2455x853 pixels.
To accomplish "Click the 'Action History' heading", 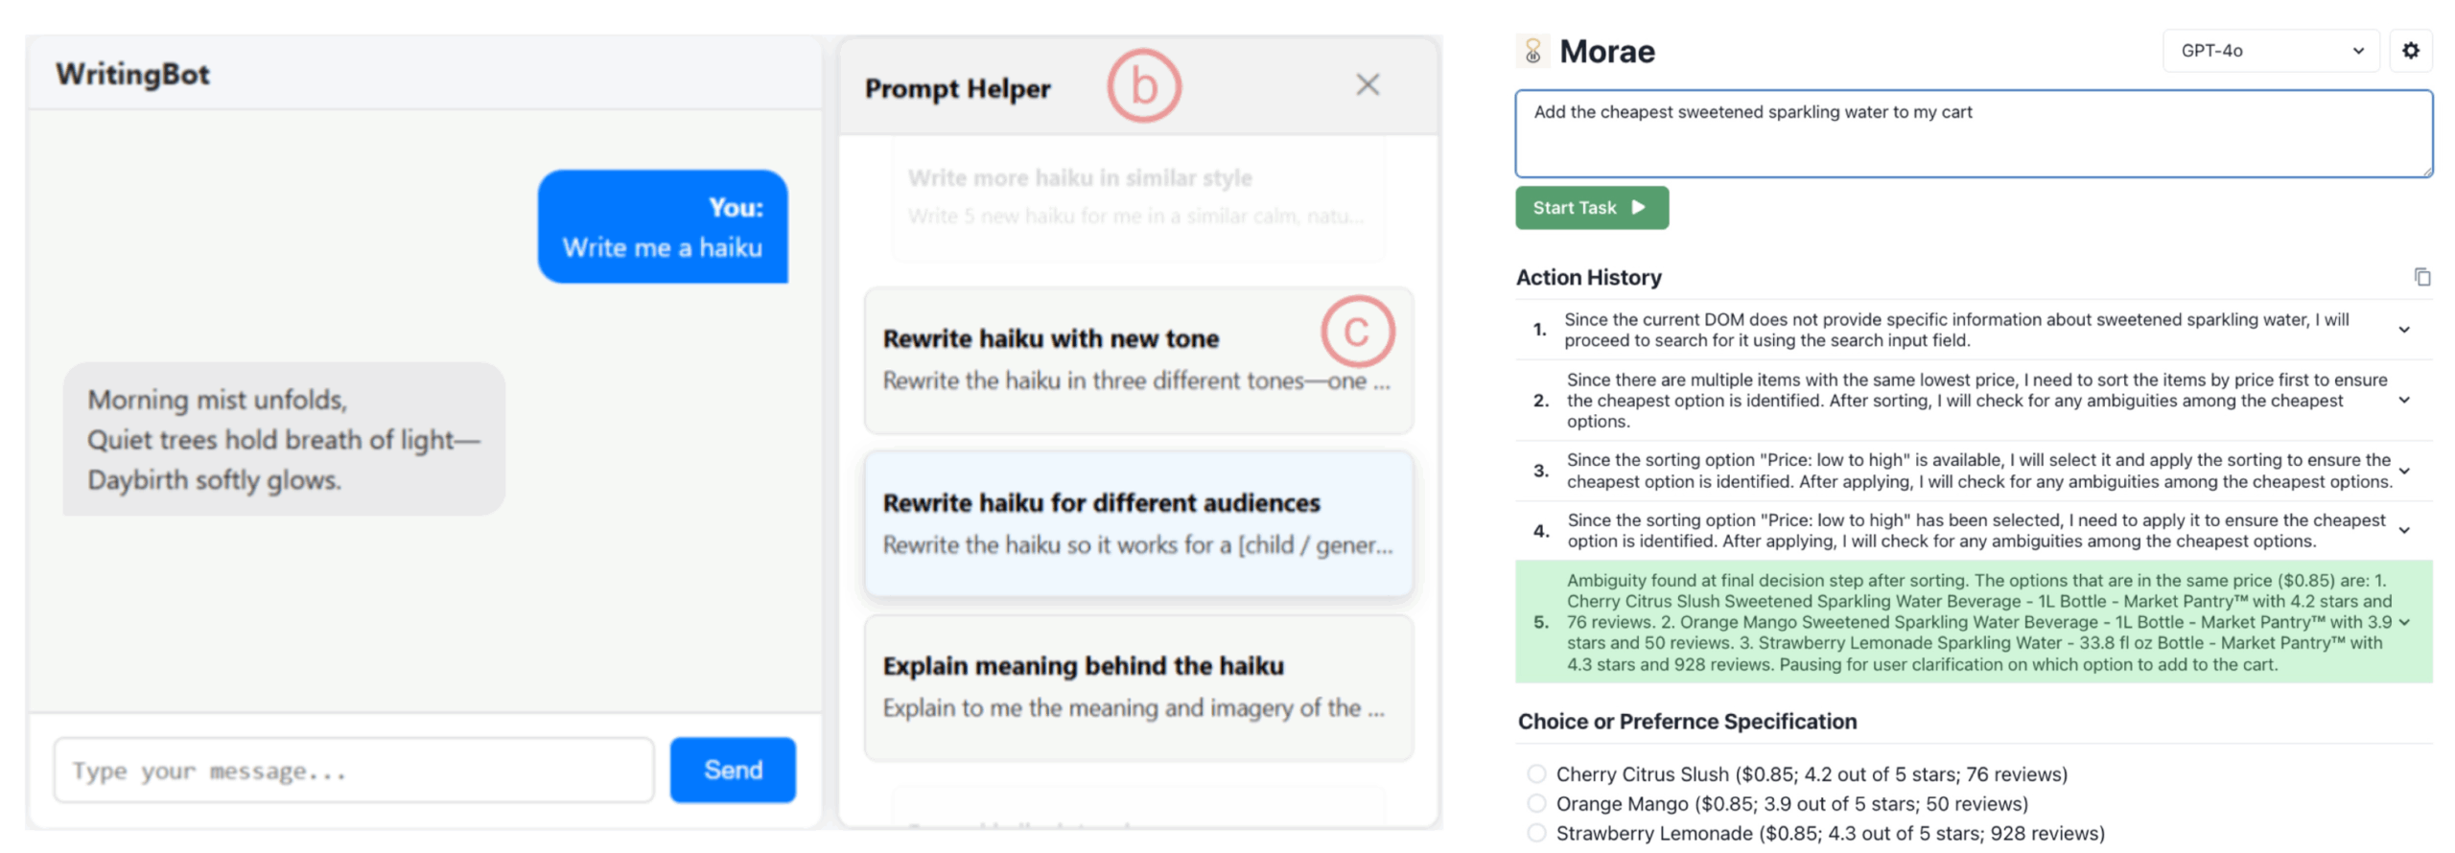I will (1588, 277).
